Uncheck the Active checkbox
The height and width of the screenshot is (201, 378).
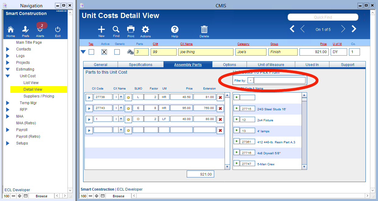click(104, 52)
